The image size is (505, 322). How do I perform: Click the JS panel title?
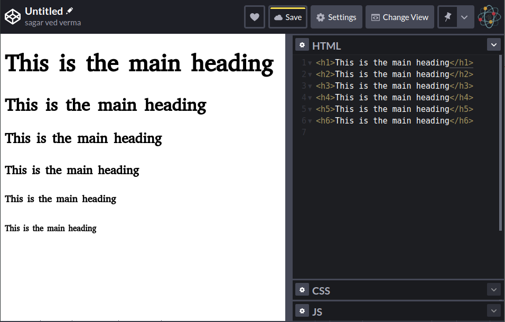click(x=317, y=311)
